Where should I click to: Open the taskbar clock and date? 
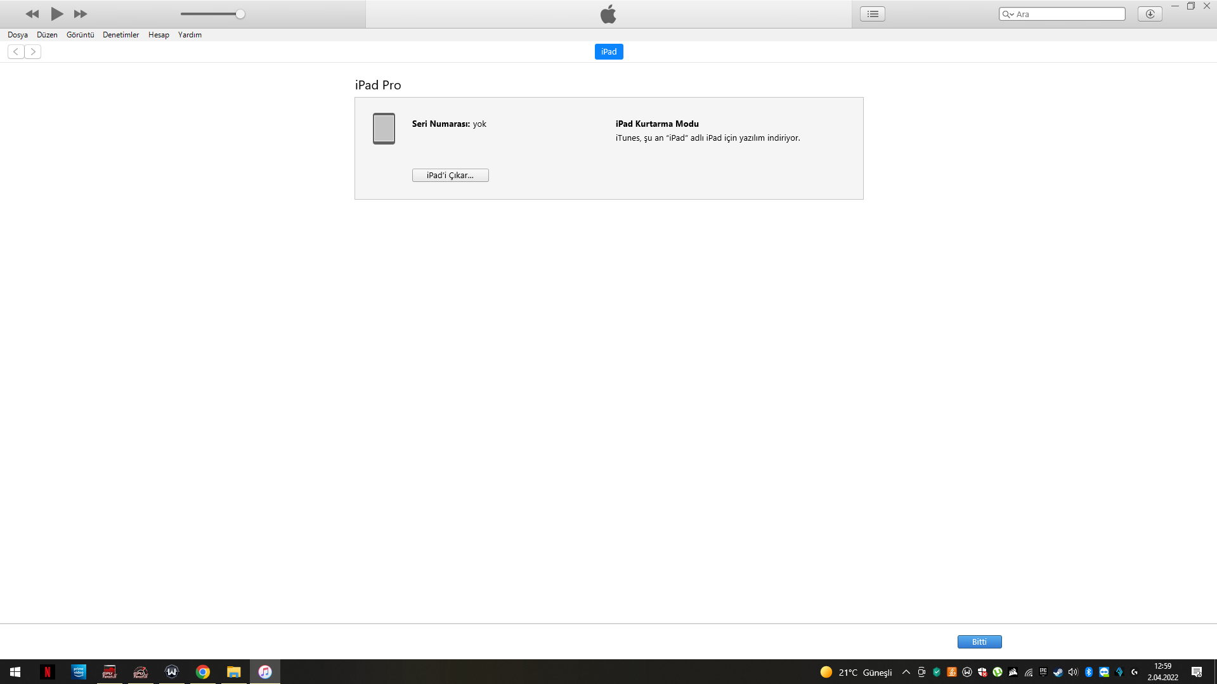[1163, 672]
